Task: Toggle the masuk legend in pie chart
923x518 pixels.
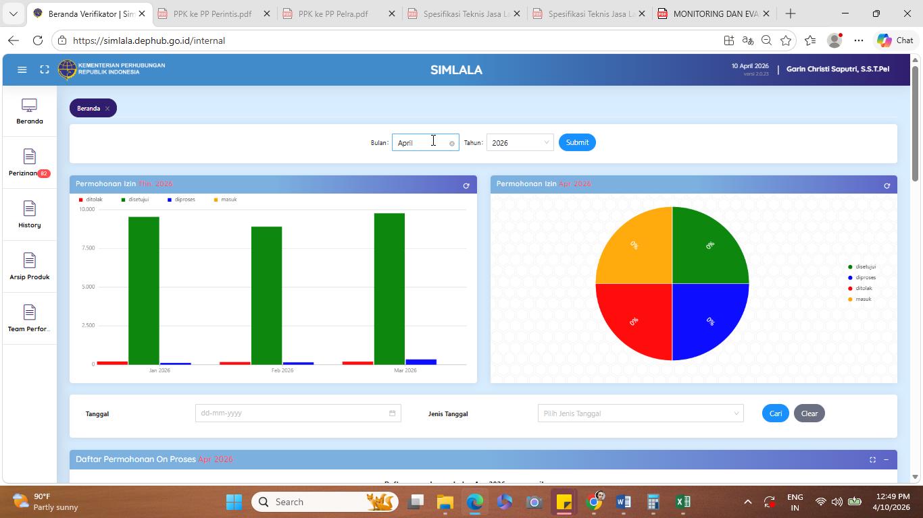Action: (x=859, y=299)
